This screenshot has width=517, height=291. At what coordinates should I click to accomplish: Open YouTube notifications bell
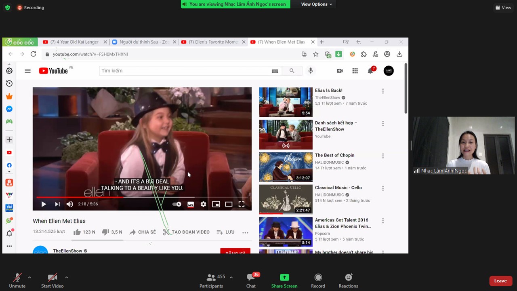coord(370,71)
